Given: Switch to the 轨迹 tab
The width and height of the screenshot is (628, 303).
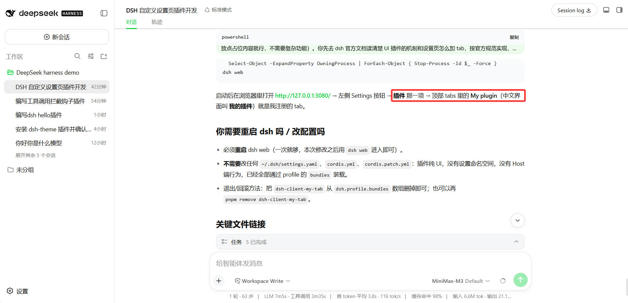Looking at the screenshot, I should pyautogui.click(x=157, y=22).
